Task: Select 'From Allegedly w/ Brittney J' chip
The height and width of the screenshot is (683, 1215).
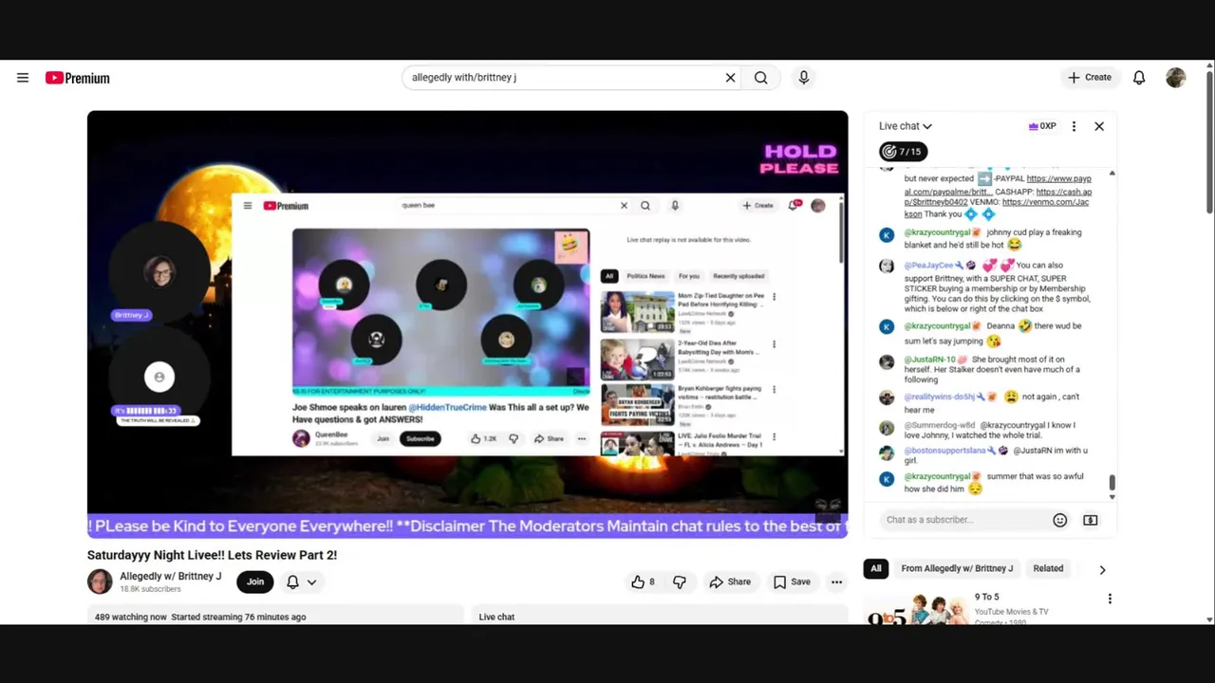Action: pyautogui.click(x=957, y=568)
